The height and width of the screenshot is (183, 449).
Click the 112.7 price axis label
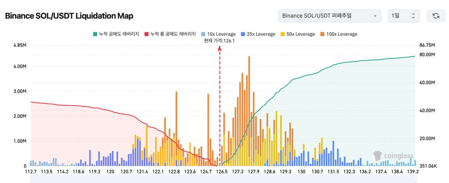(x=31, y=171)
